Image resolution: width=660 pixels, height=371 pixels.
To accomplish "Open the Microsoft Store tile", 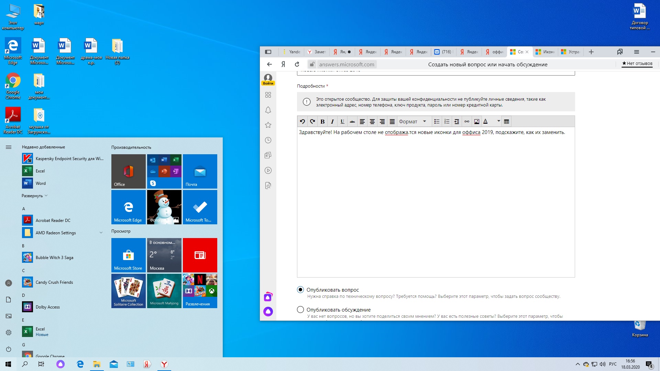I will click(x=129, y=255).
